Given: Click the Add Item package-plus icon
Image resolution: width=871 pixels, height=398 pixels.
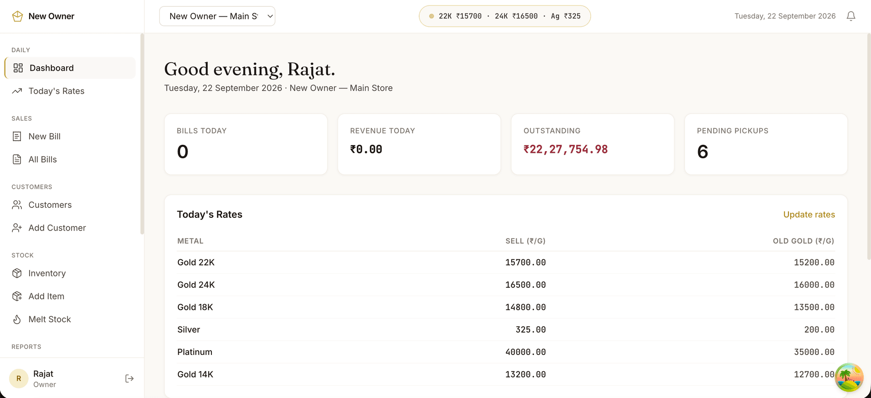Looking at the screenshot, I should 17,296.
